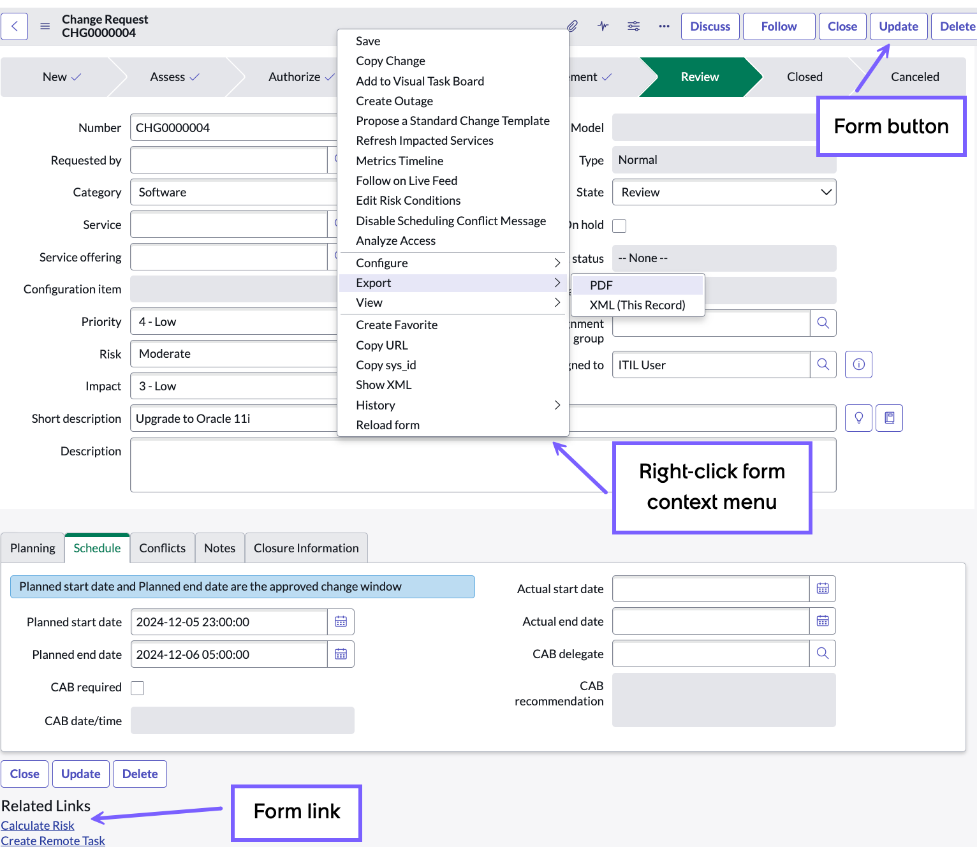977x847 pixels.
Task: Select the Closed stage in the workflow
Action: coord(804,77)
